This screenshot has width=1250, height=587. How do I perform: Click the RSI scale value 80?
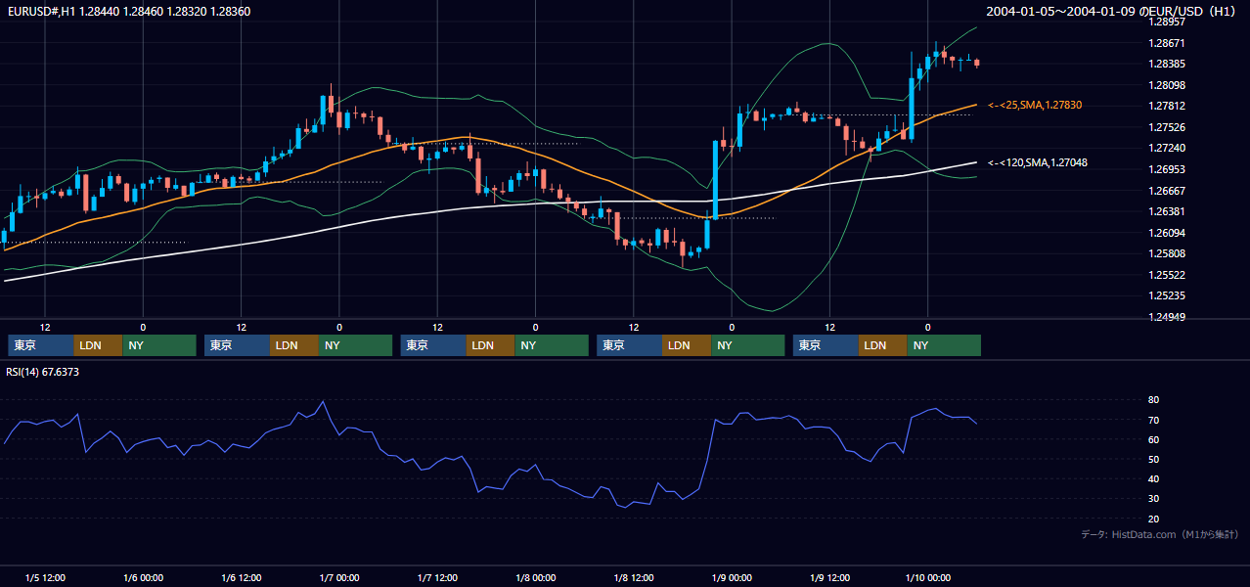(1153, 400)
